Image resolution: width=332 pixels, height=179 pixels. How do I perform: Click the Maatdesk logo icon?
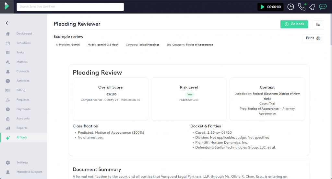coord(7,6)
